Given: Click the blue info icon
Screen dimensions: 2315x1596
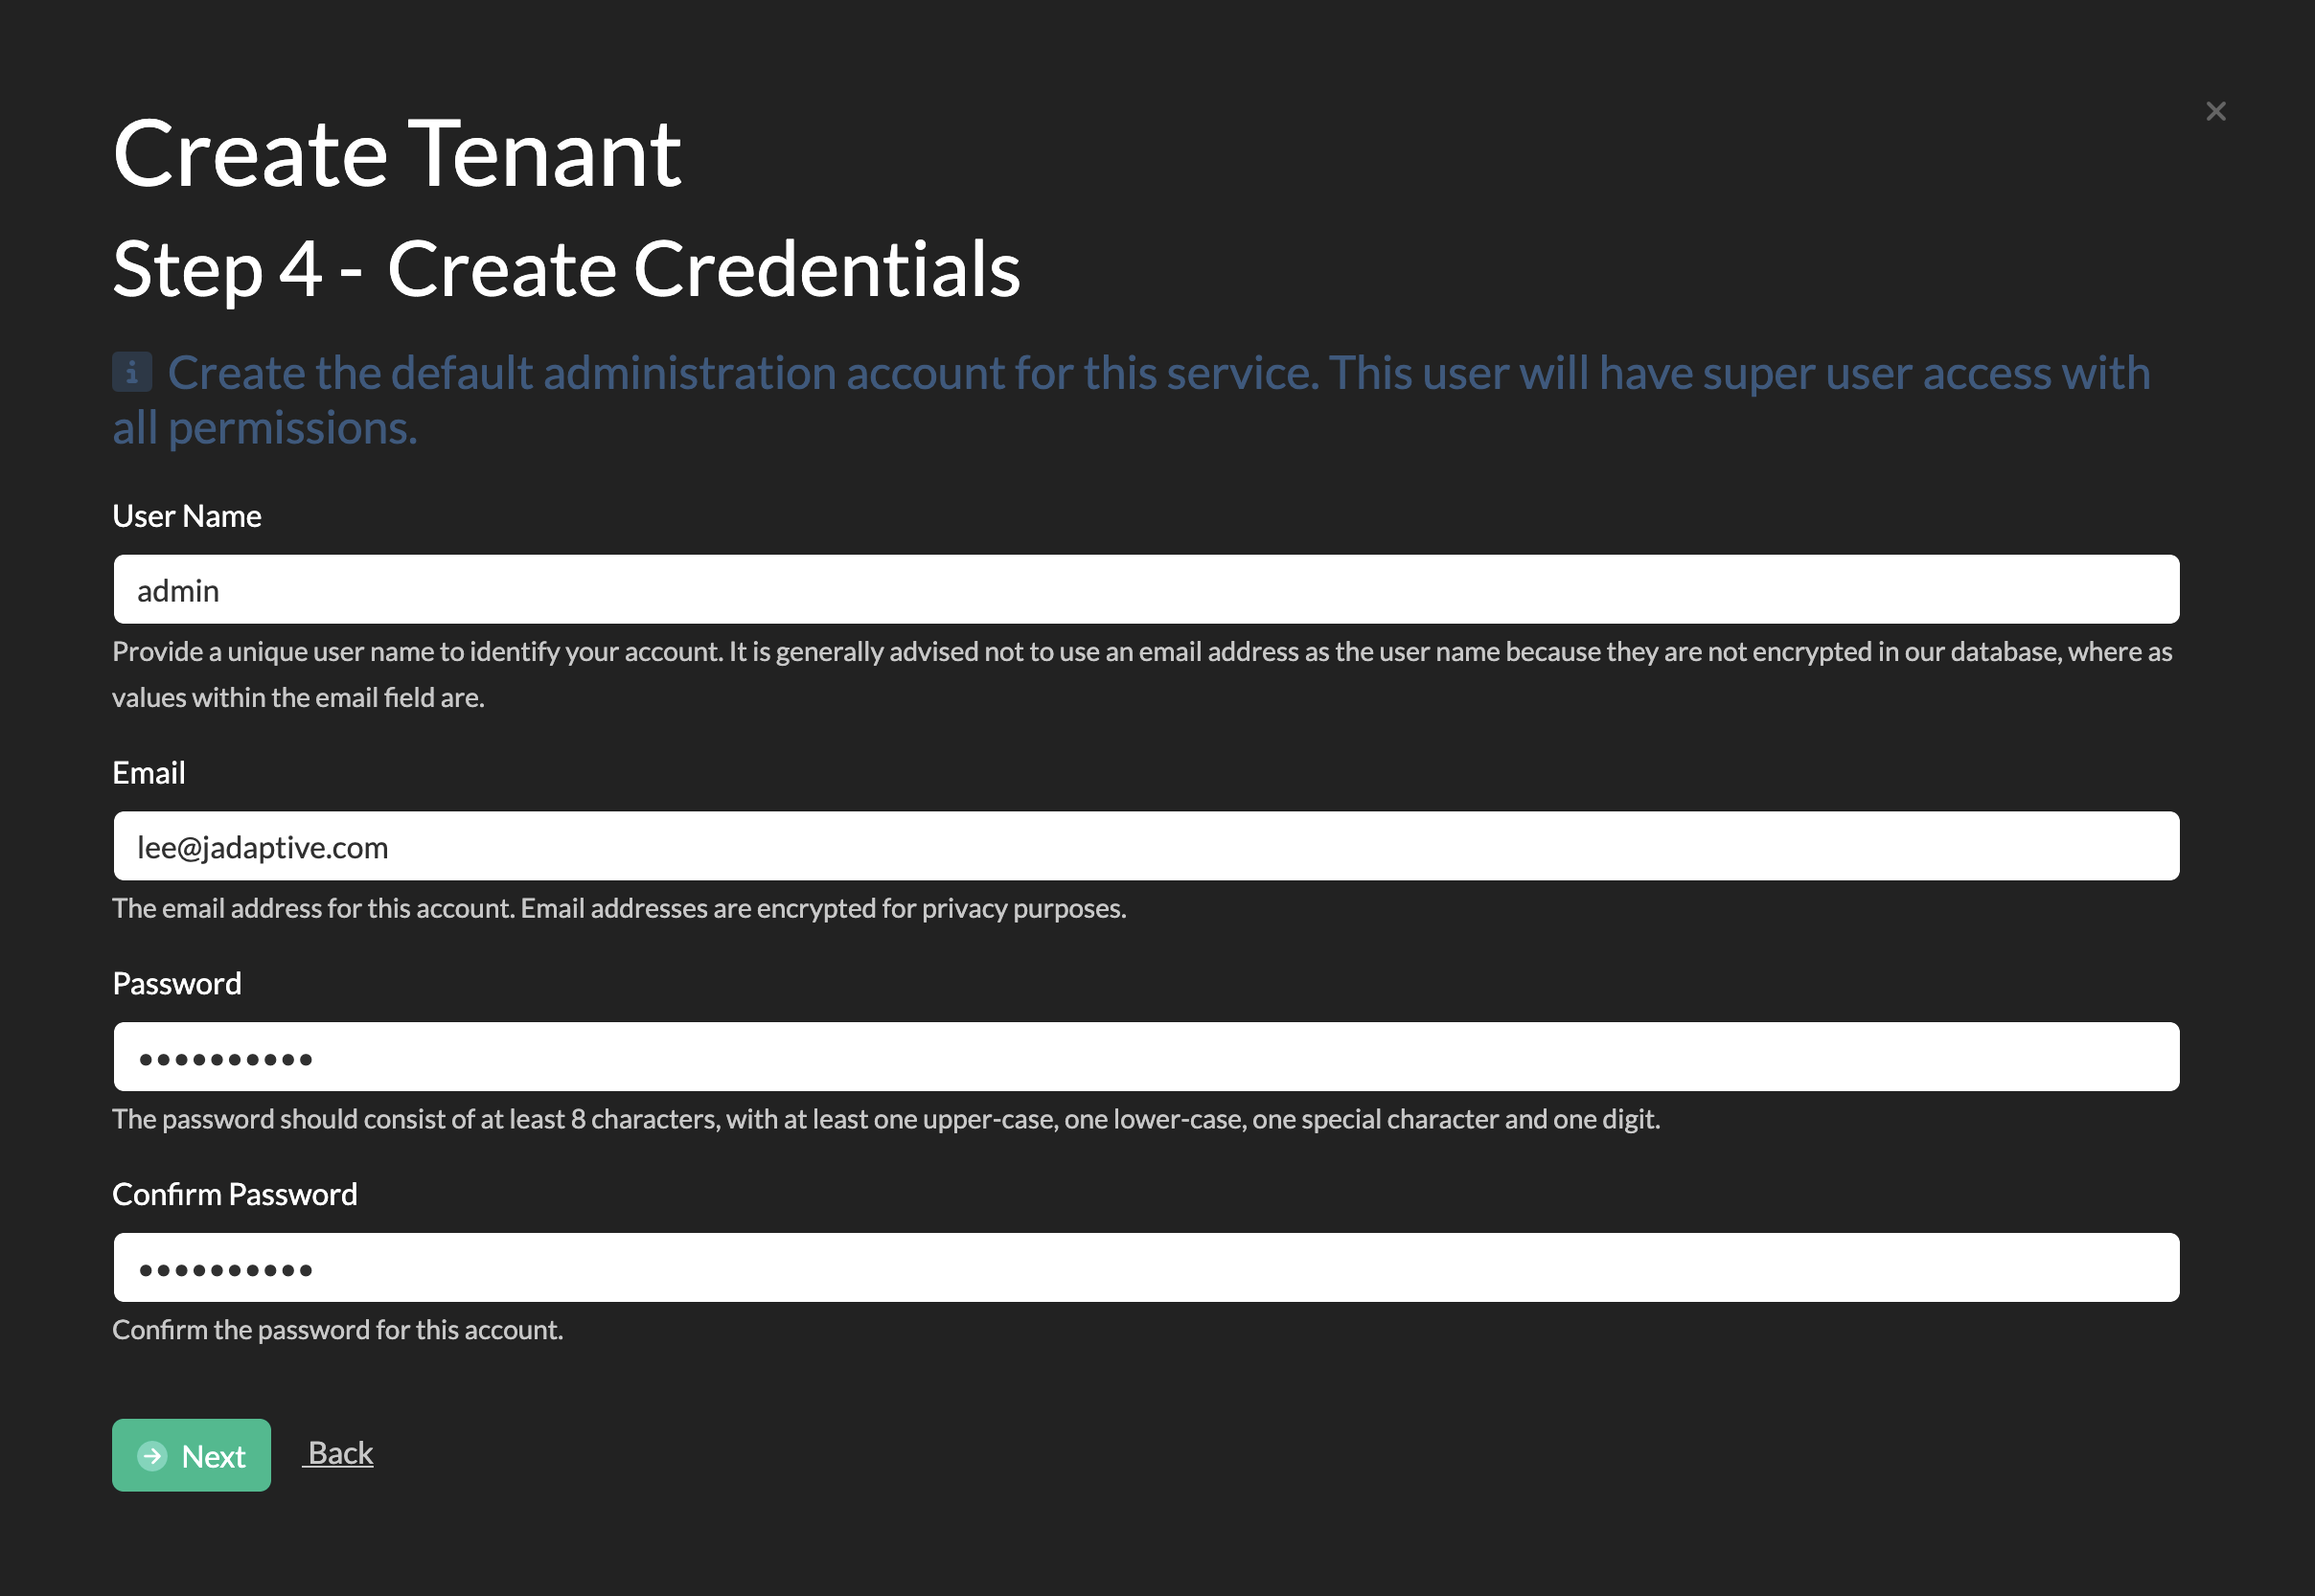Looking at the screenshot, I should click(x=132, y=372).
